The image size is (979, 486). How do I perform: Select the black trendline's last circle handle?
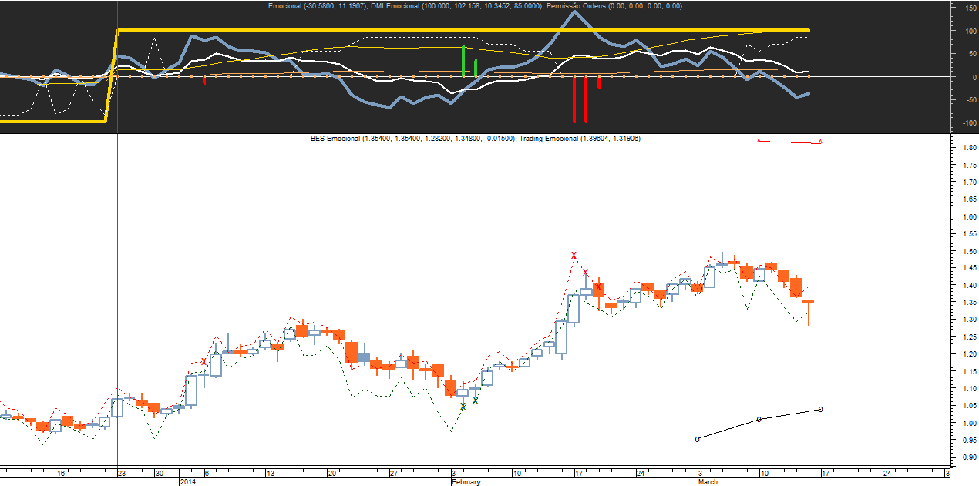(x=820, y=409)
